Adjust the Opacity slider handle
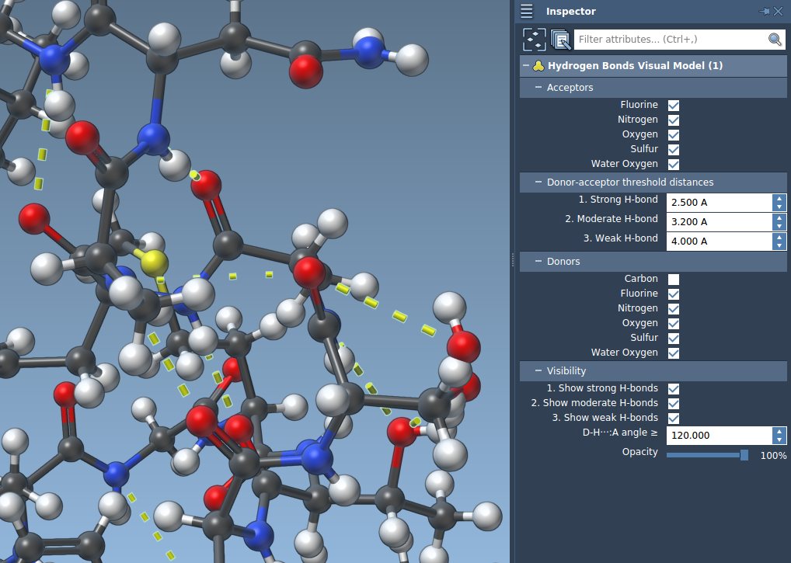This screenshot has width=791, height=563. (x=744, y=455)
